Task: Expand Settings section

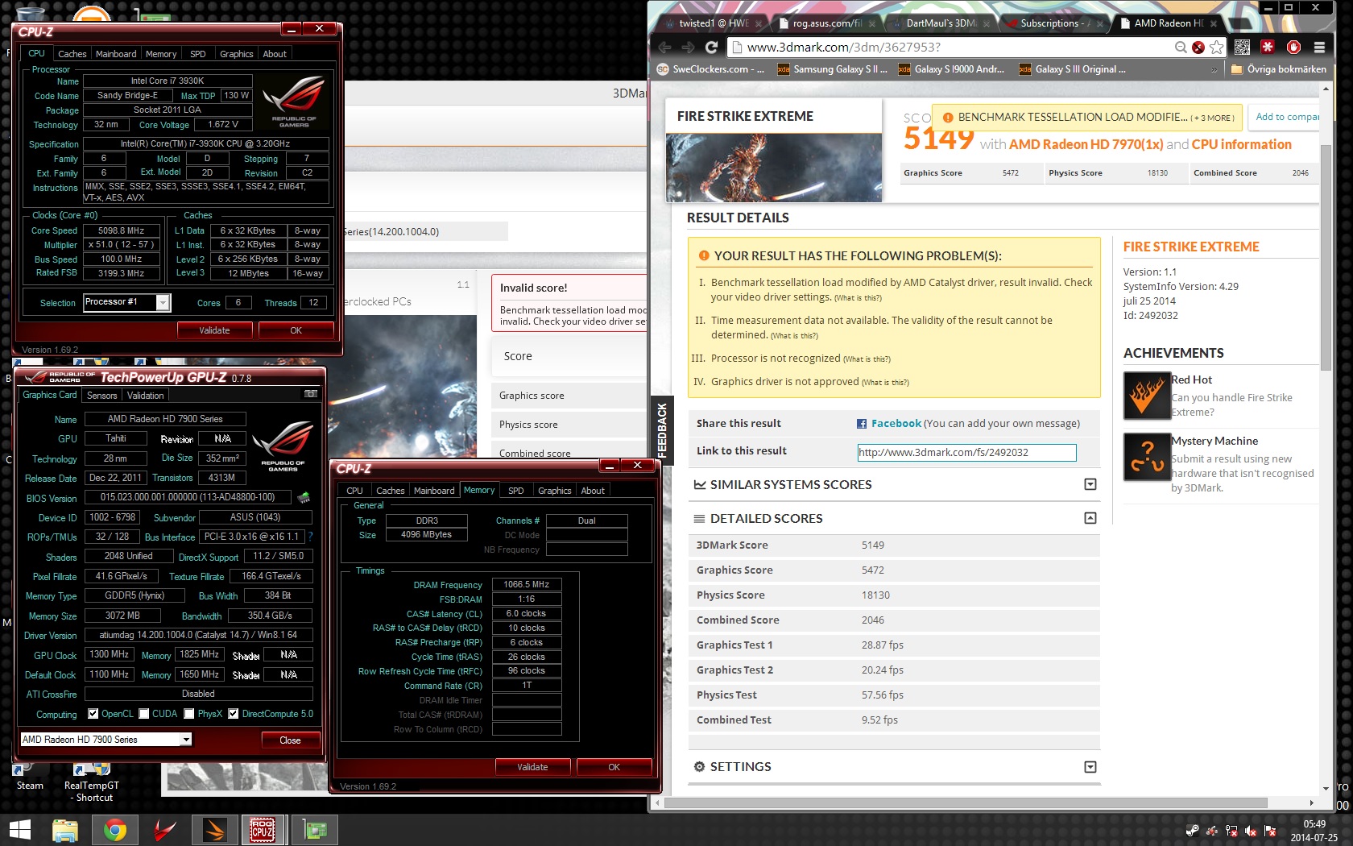Action: 1090,767
